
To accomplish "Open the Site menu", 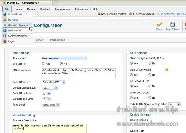I will tap(7, 9).
